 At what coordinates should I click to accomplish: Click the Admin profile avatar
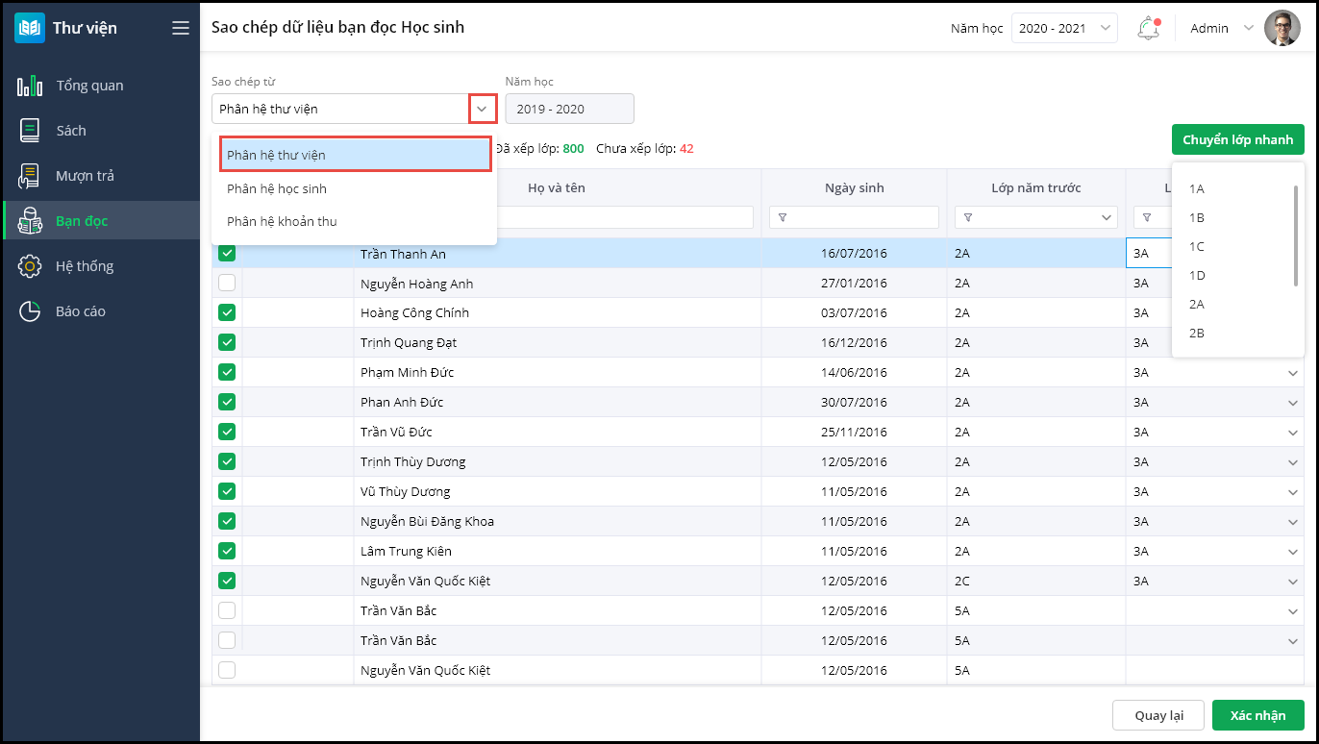click(1282, 28)
